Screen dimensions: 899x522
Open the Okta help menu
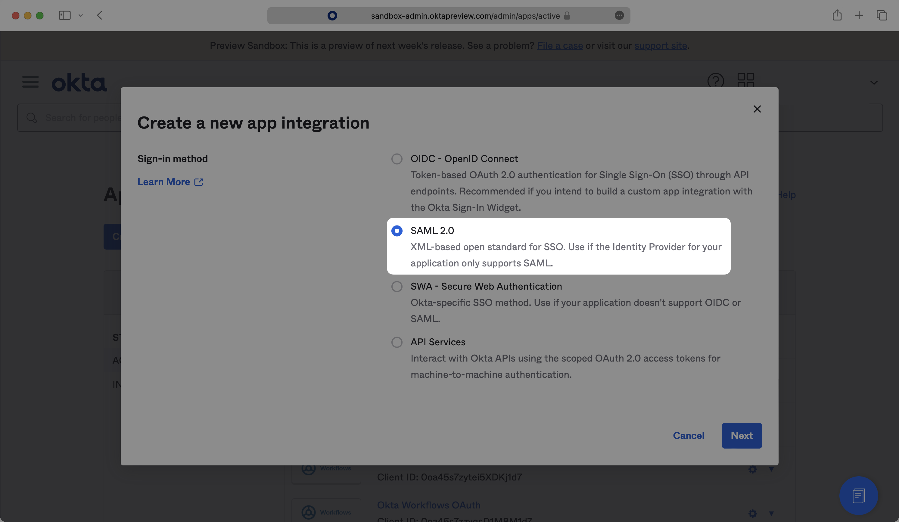[716, 81]
